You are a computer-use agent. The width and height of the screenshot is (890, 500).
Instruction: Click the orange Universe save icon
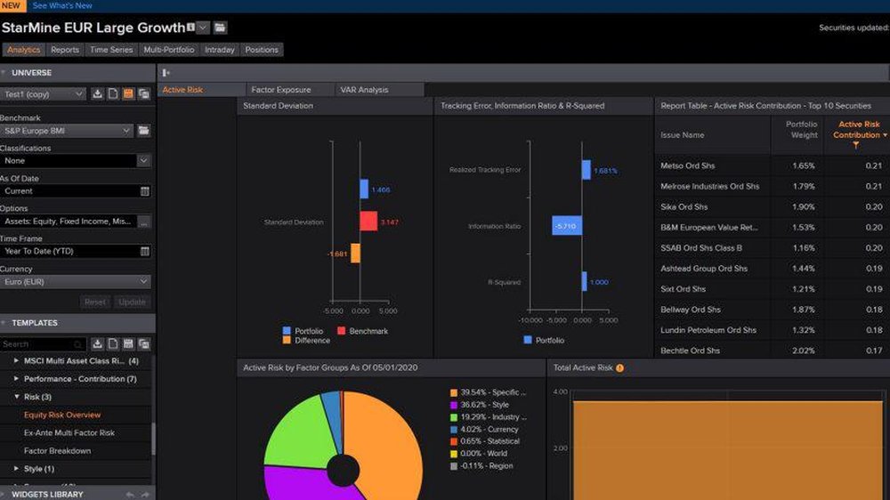tap(128, 94)
